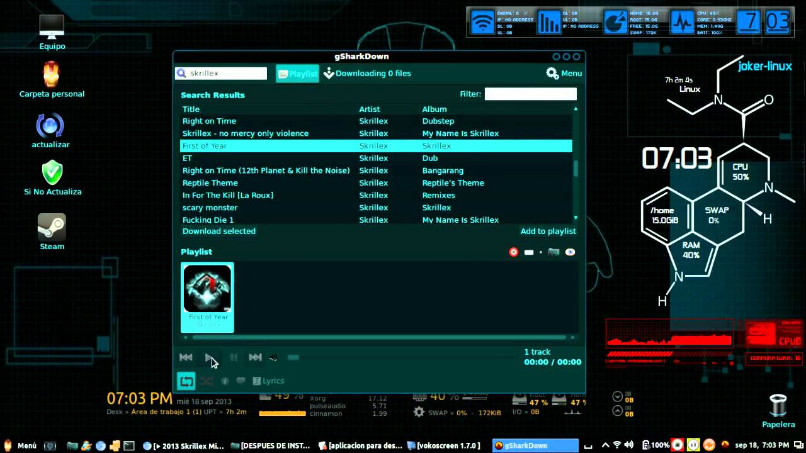806x453 pixels.
Task: Focus the Filter text box
Action: click(x=530, y=94)
